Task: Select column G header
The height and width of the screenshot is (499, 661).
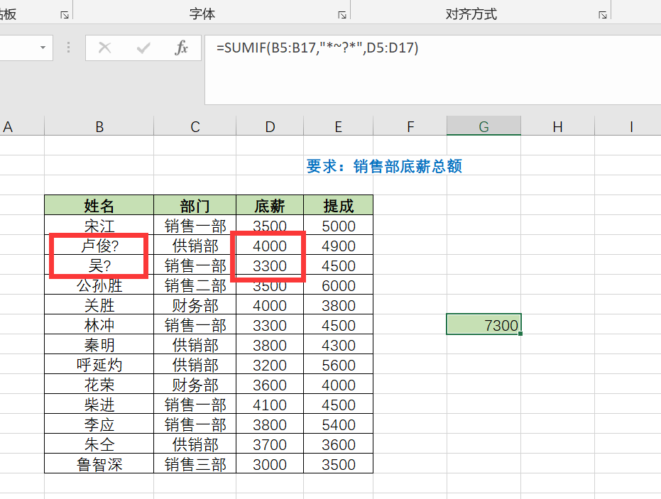Action: point(484,126)
